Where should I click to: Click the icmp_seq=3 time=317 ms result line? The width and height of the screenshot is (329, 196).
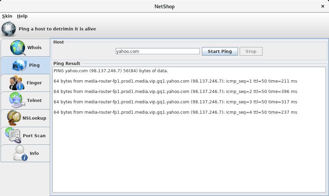175,102
